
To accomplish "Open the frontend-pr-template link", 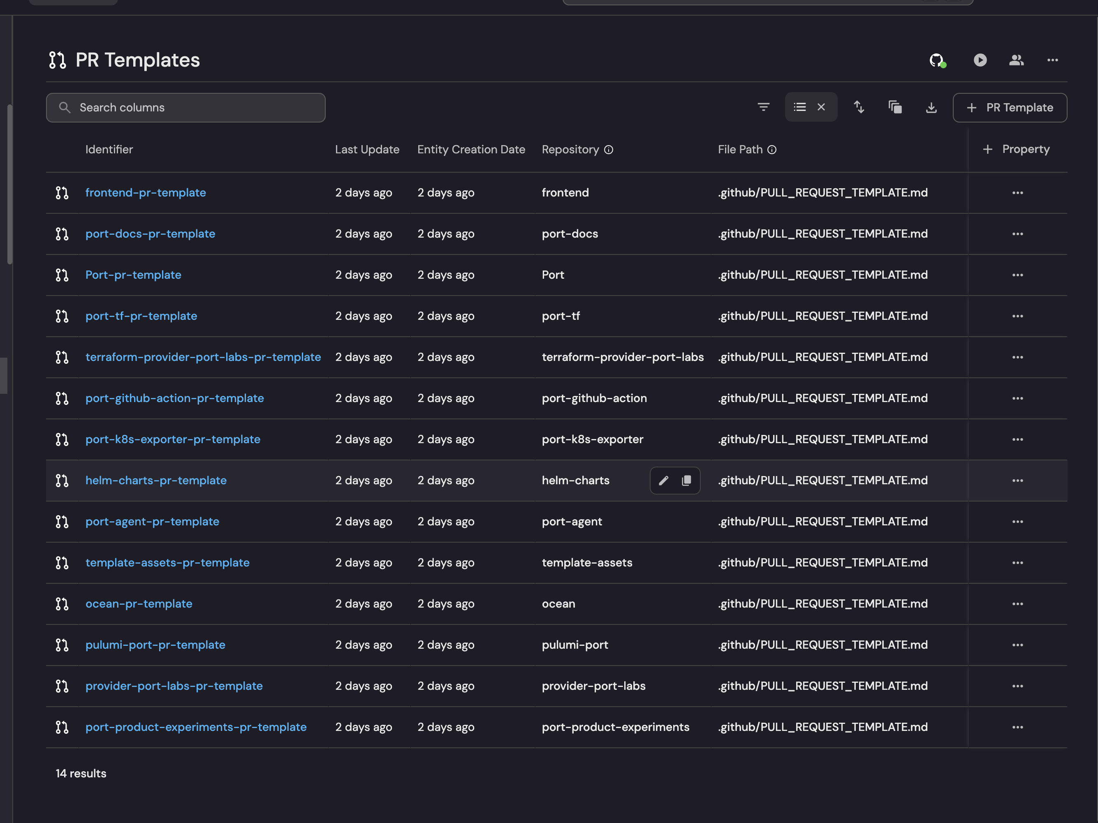I will coord(146,192).
